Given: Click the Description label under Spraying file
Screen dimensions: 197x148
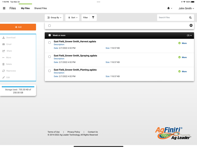Looking at the screenshot, I should (59, 59).
